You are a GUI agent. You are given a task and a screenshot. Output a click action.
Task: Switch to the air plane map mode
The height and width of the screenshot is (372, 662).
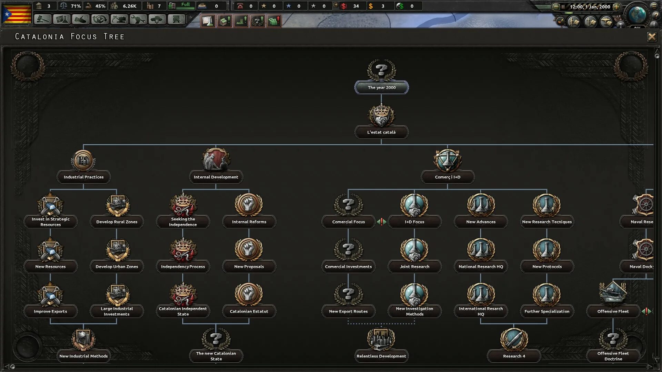(606, 22)
